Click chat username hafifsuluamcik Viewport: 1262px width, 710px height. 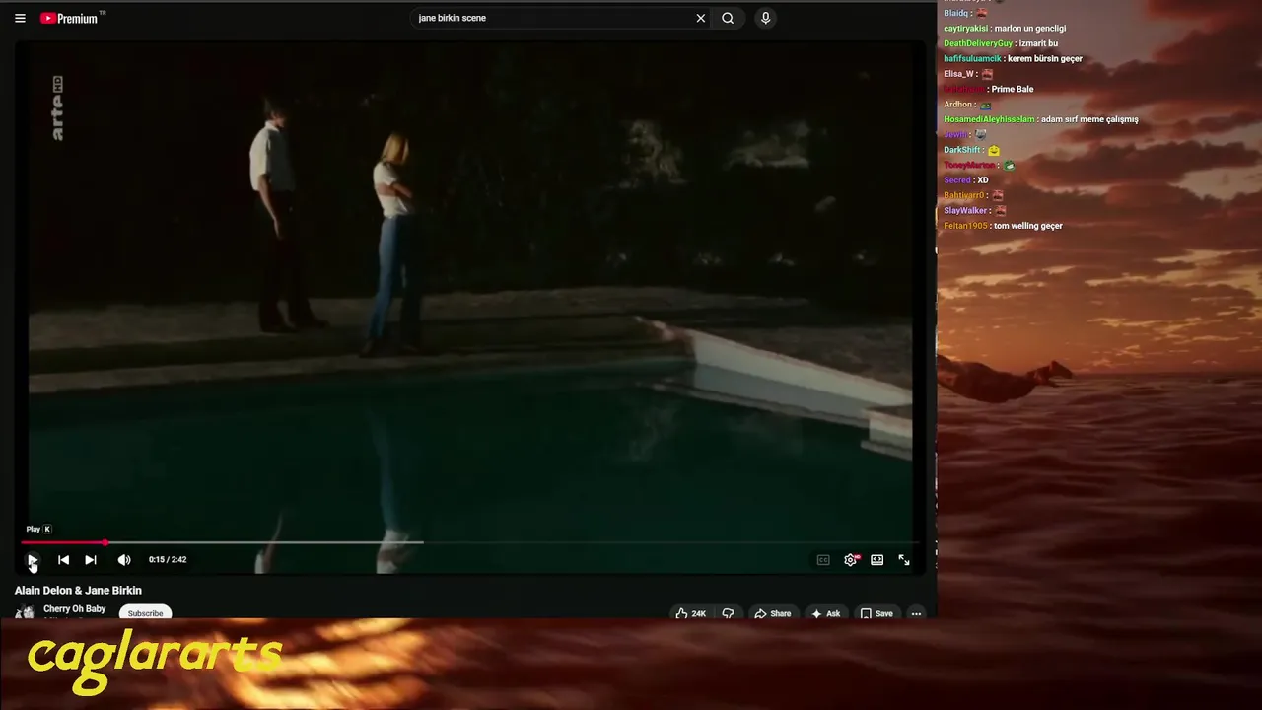972,59
